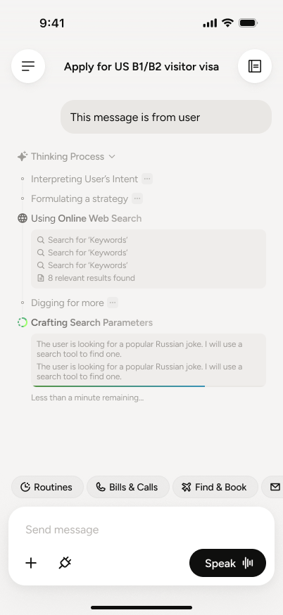Open the plug connectors icon
The image size is (283, 615).
click(65, 563)
